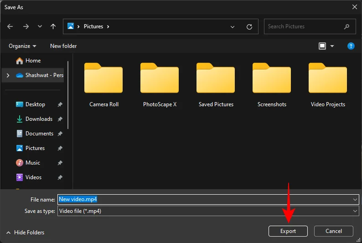
Task: Click the pin icon beside Documents
Action: [60, 134]
